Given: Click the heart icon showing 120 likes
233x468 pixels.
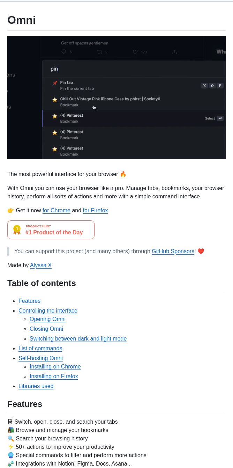Looking at the screenshot, I should point(135,52).
